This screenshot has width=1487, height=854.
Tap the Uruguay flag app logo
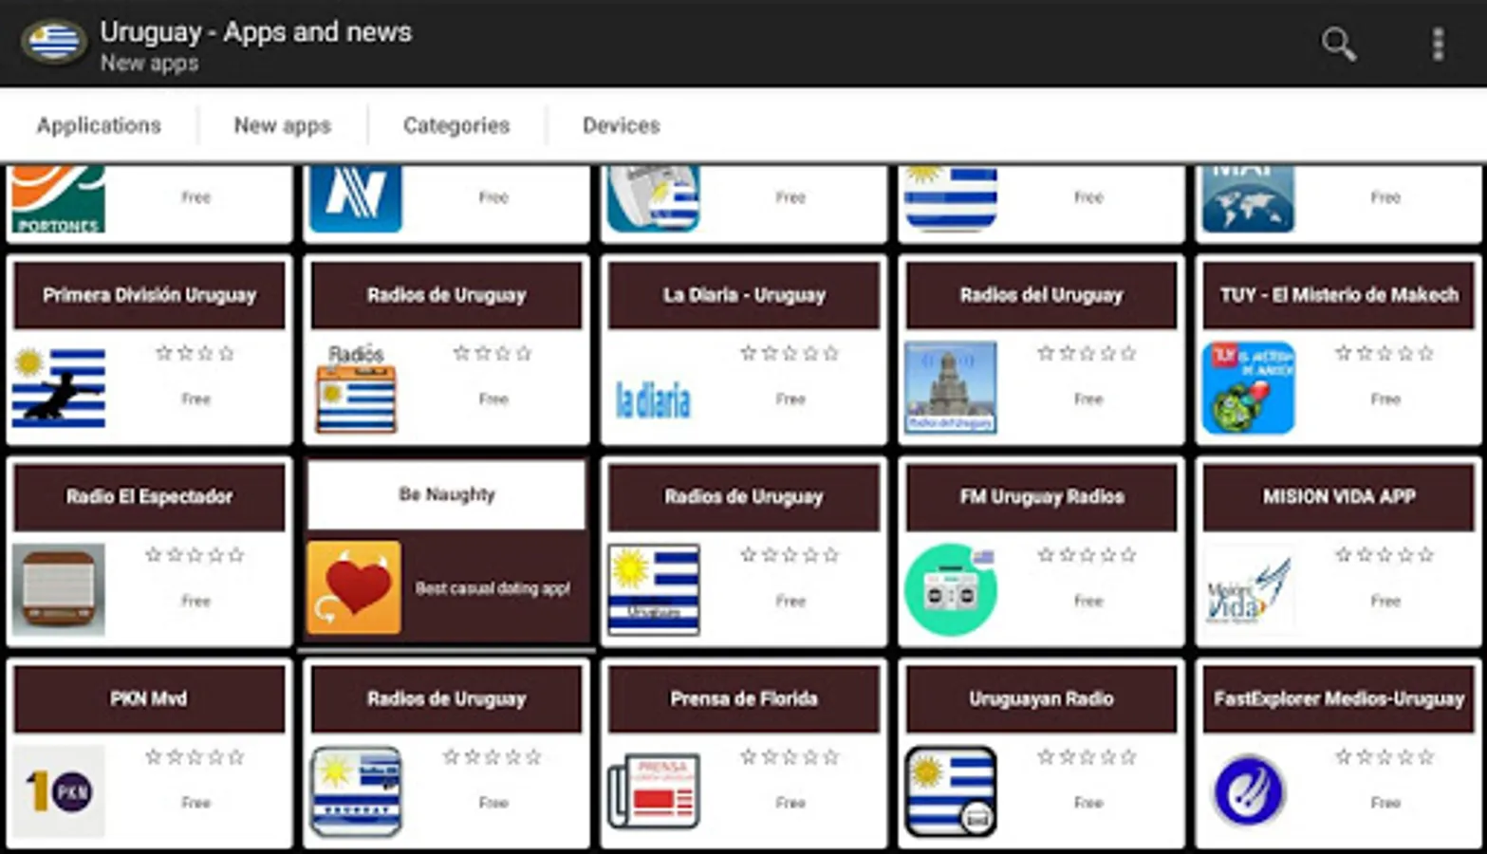click(53, 43)
